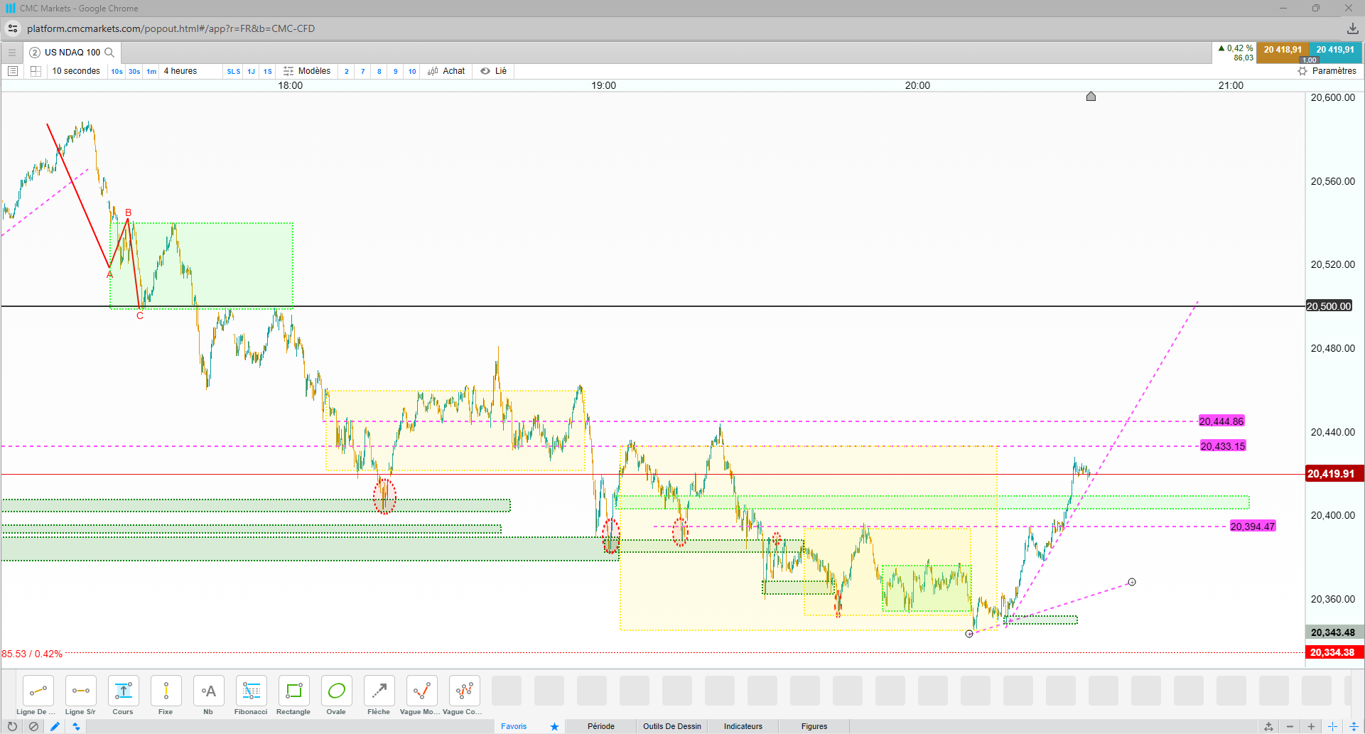Search instrument with magnifier icon
This screenshot has height=734, width=1365.
coord(109,52)
